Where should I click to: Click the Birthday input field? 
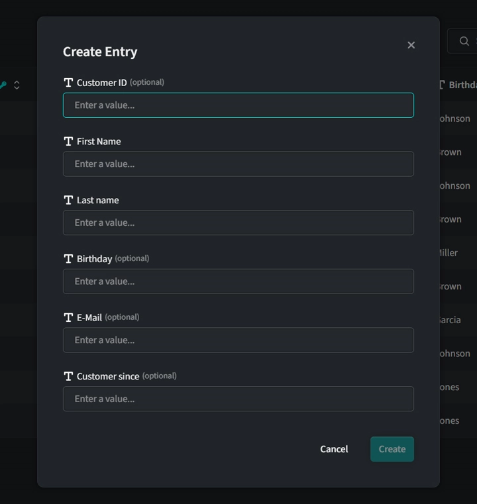[238, 281]
